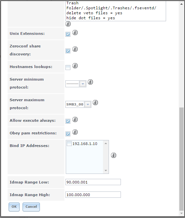185x218 pixels.
Task: Click the info icon below the auxiliary parameters textbox
Action: coord(68,24)
